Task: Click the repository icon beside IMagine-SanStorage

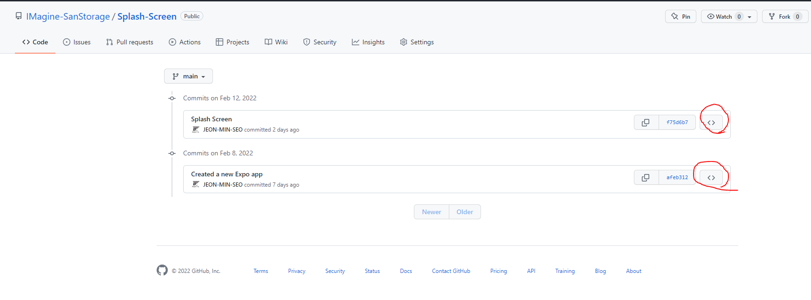Action: click(19, 16)
